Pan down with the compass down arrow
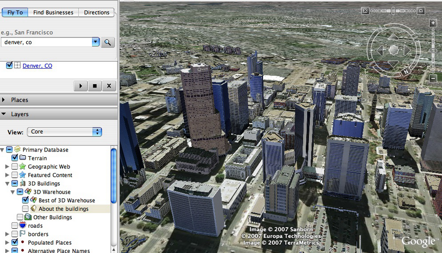The height and width of the screenshot is (253, 442). coord(393,63)
